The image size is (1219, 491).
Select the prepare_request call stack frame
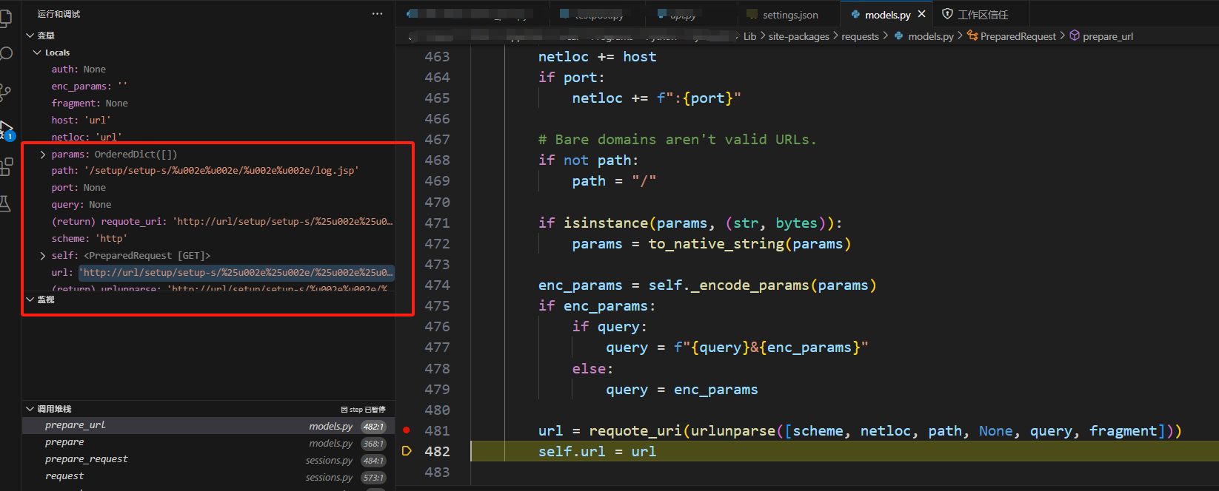(86, 459)
